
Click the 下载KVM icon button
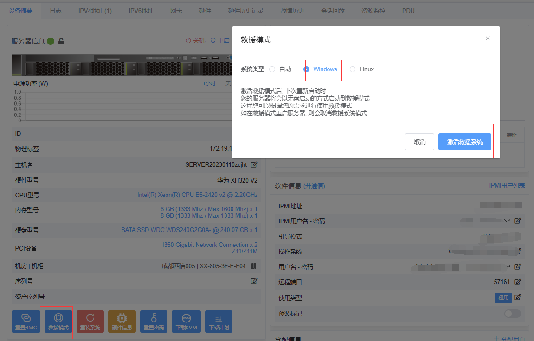[x=186, y=322]
